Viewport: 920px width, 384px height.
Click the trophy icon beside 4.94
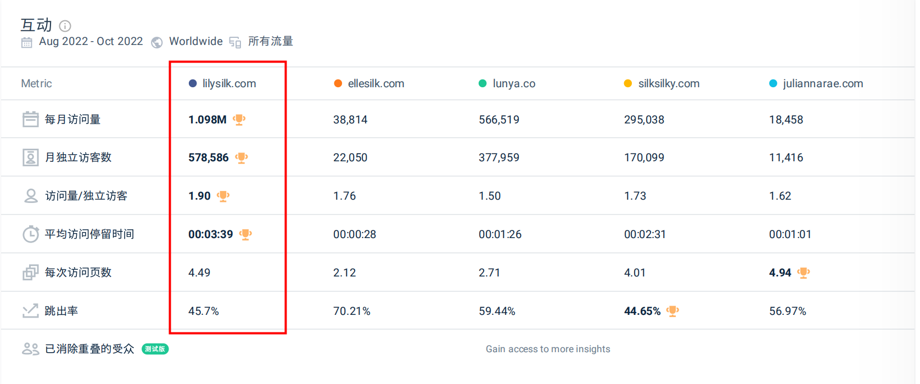click(804, 273)
